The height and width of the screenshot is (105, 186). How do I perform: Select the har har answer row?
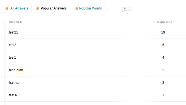pos(95,83)
